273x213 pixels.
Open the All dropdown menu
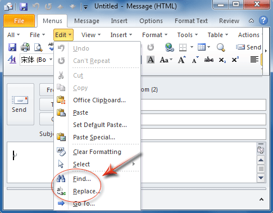pos(13,35)
